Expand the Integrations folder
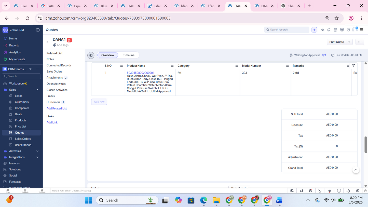The width and height of the screenshot is (368, 207). [37, 157]
